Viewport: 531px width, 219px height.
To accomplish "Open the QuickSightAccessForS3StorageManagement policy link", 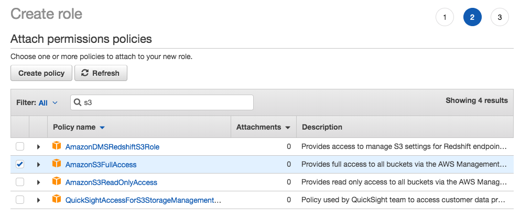I will click(143, 200).
